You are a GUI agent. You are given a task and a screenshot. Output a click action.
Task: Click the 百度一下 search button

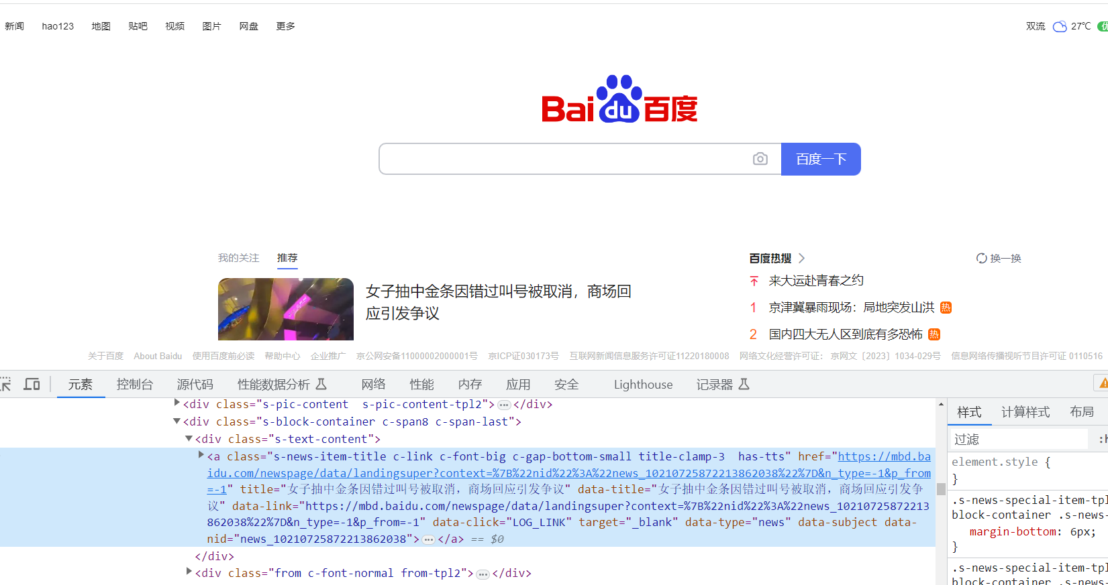[821, 159]
